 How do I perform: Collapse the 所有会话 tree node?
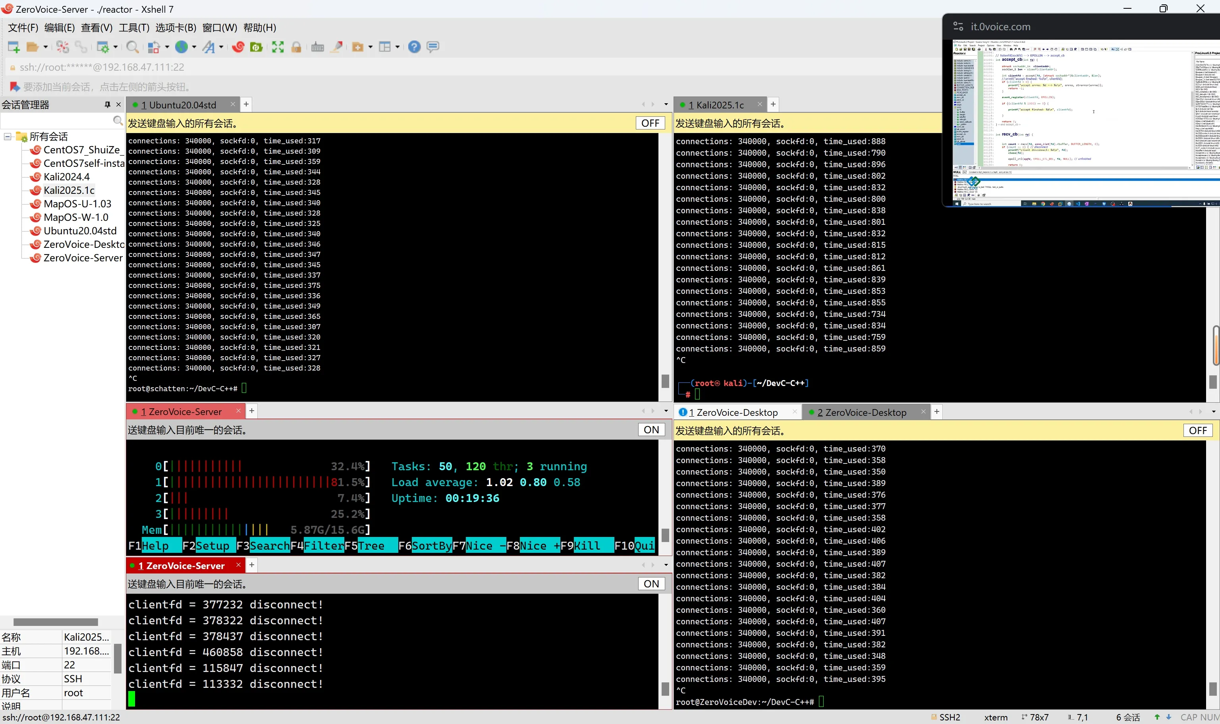8,137
